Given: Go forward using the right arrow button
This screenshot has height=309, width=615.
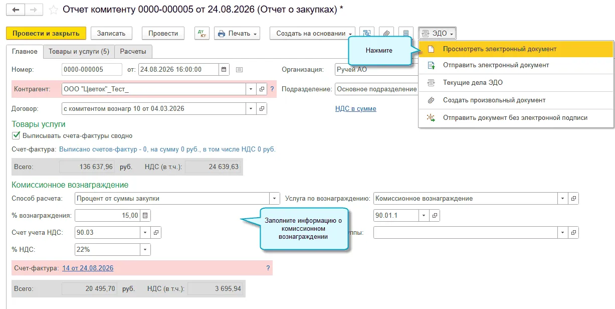Looking at the screenshot, I should [34, 10].
